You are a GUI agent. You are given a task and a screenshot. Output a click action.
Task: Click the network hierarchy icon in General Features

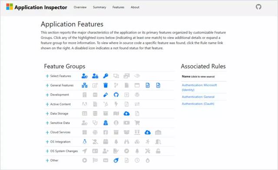pos(85,85)
